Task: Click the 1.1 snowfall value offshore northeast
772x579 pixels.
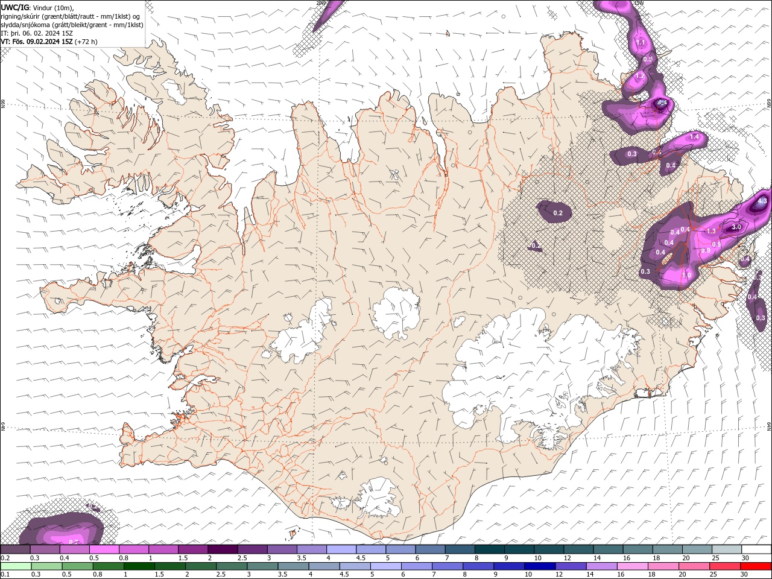Action: pyautogui.click(x=641, y=43)
